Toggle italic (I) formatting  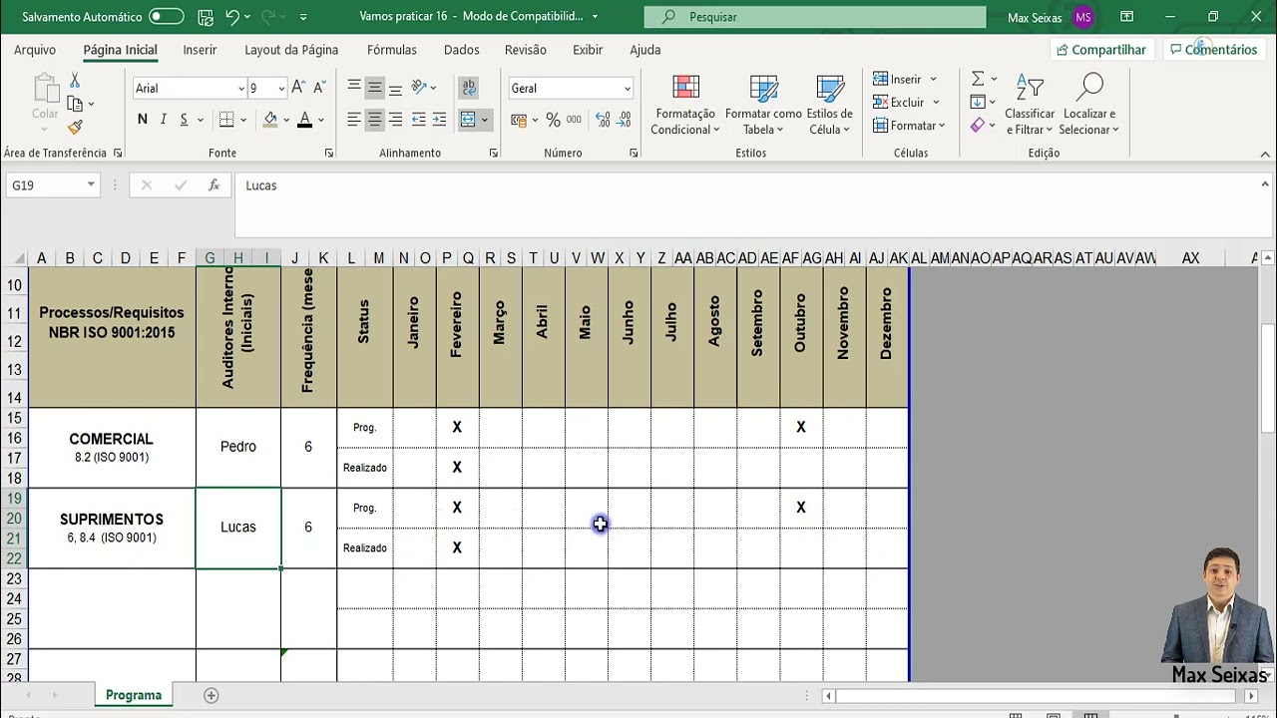click(x=164, y=120)
